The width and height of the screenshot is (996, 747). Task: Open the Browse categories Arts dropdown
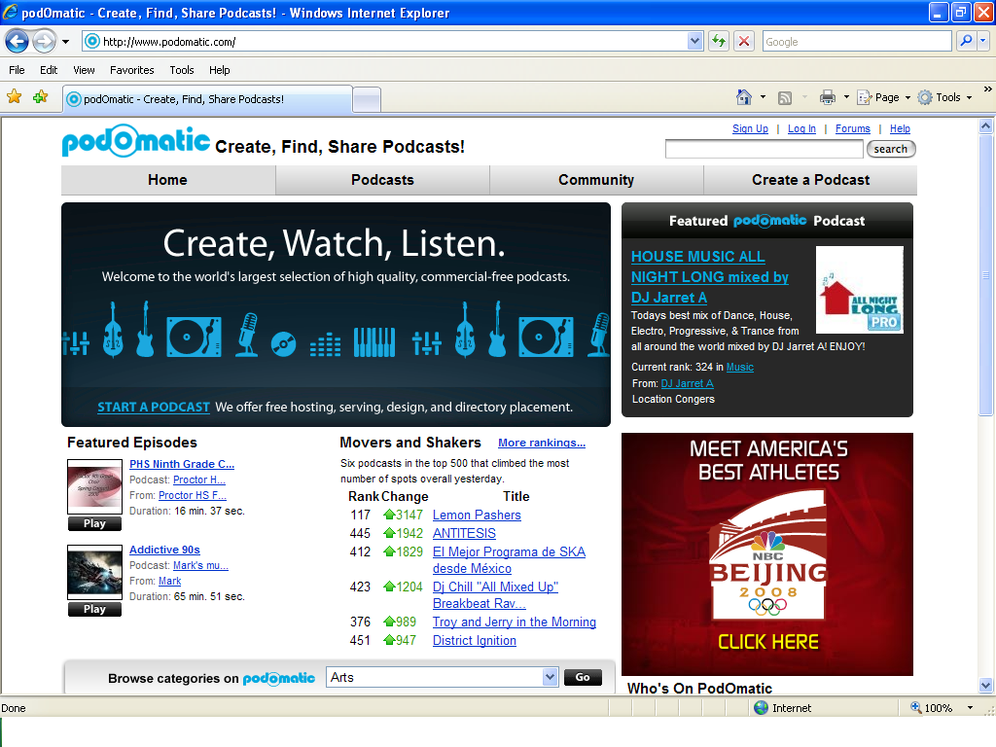(x=443, y=677)
